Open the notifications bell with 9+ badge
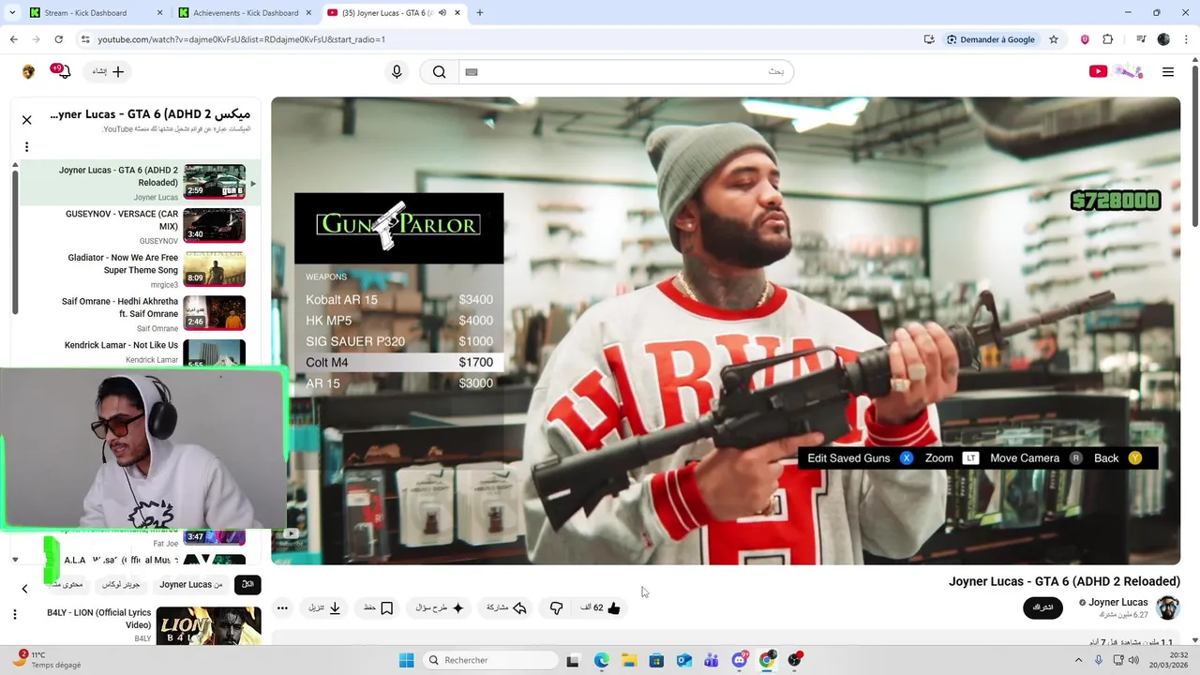 point(62,71)
